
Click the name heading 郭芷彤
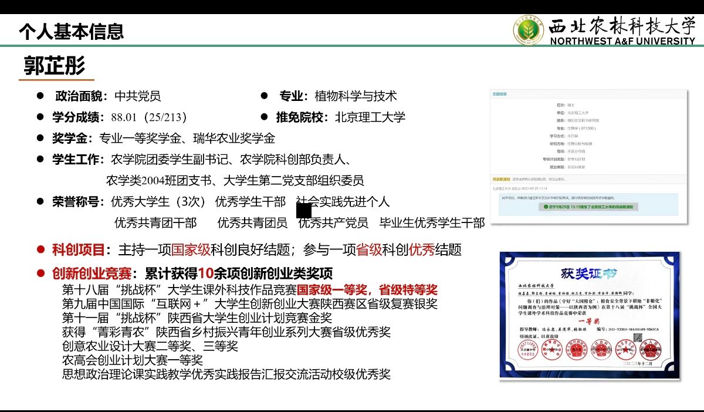[54, 65]
